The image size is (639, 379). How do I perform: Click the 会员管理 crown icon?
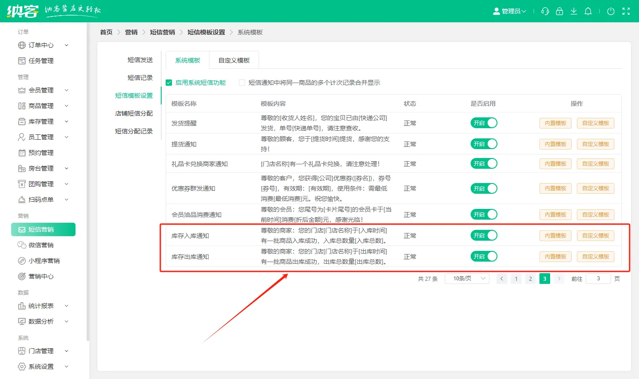(22, 90)
